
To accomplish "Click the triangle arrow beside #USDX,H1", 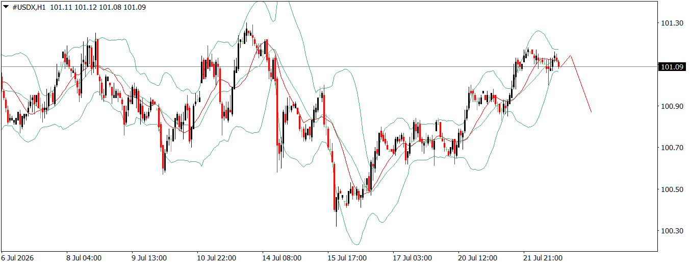I will [x=6, y=7].
